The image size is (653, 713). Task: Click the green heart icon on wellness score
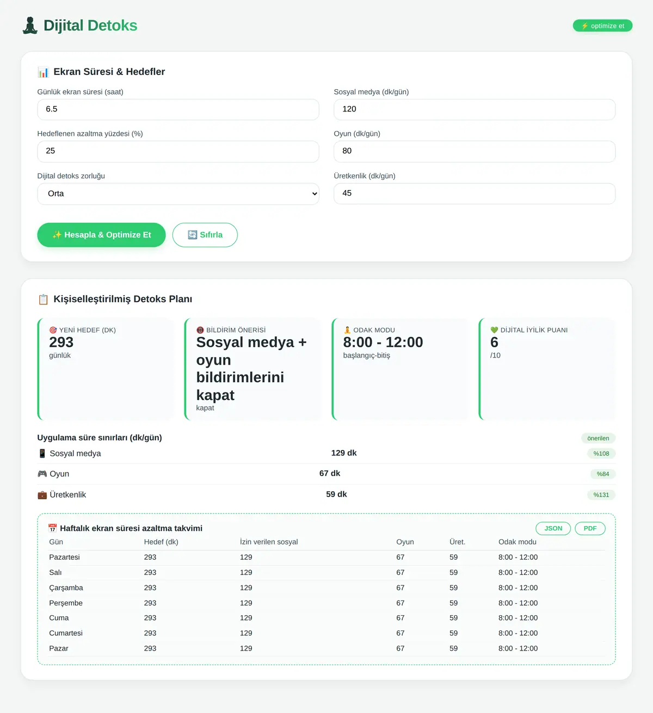(x=494, y=330)
